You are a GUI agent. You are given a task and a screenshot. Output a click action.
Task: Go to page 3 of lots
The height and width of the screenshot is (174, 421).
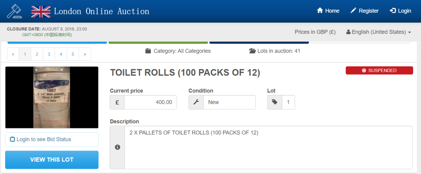(49, 54)
